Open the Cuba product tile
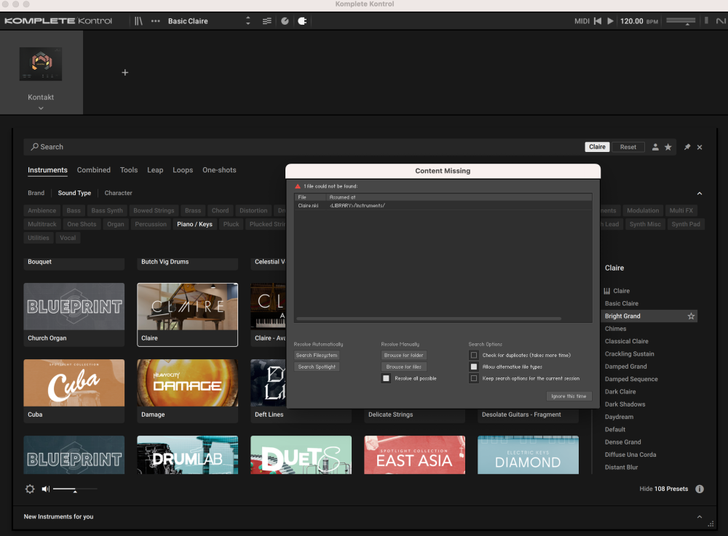 (74, 391)
